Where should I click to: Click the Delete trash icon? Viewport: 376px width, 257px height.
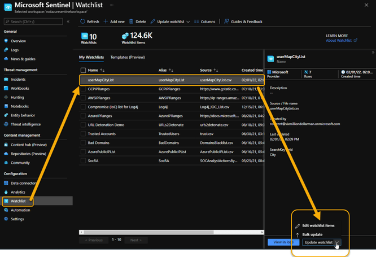(131, 21)
